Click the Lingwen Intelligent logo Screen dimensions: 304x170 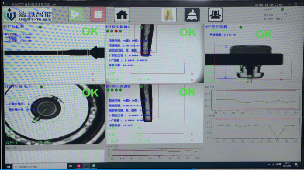28,15
